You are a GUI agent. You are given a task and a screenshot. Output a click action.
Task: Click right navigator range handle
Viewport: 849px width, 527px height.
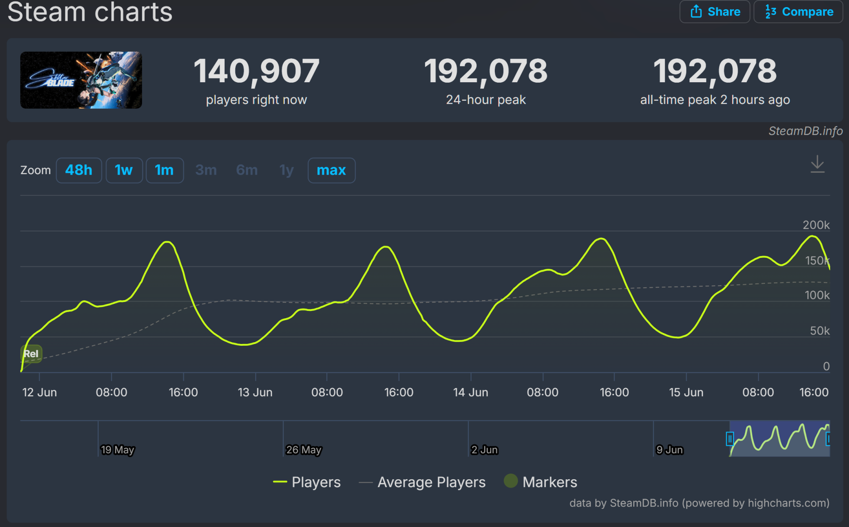tap(828, 439)
